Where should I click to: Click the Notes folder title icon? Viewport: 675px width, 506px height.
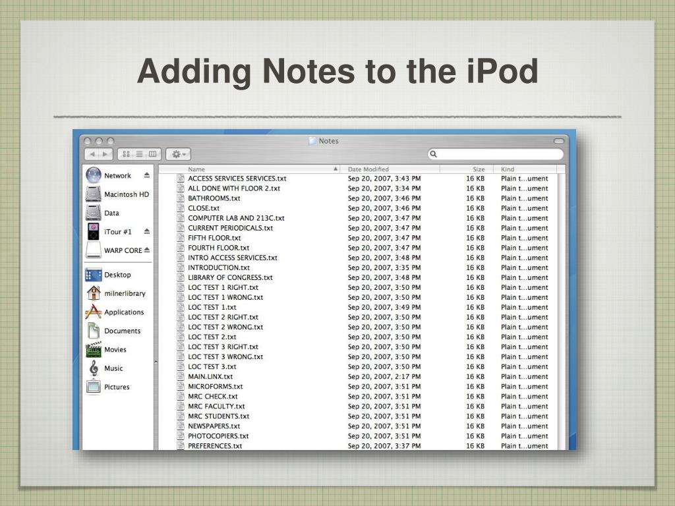coord(312,141)
